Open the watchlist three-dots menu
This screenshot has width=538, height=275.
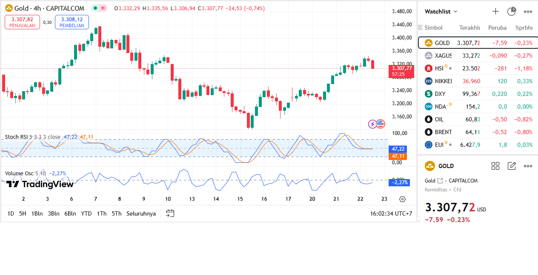pos(528,11)
